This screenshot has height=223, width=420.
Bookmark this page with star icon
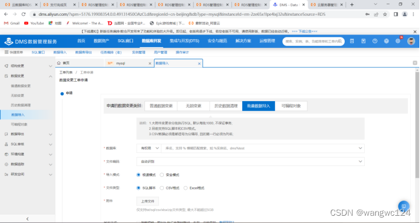tap(385, 14)
